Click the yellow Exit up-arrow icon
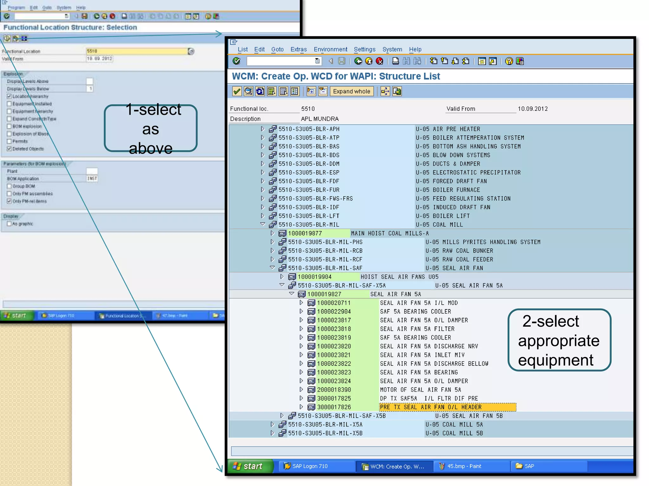Viewport: 649px width, 486px height. click(369, 61)
